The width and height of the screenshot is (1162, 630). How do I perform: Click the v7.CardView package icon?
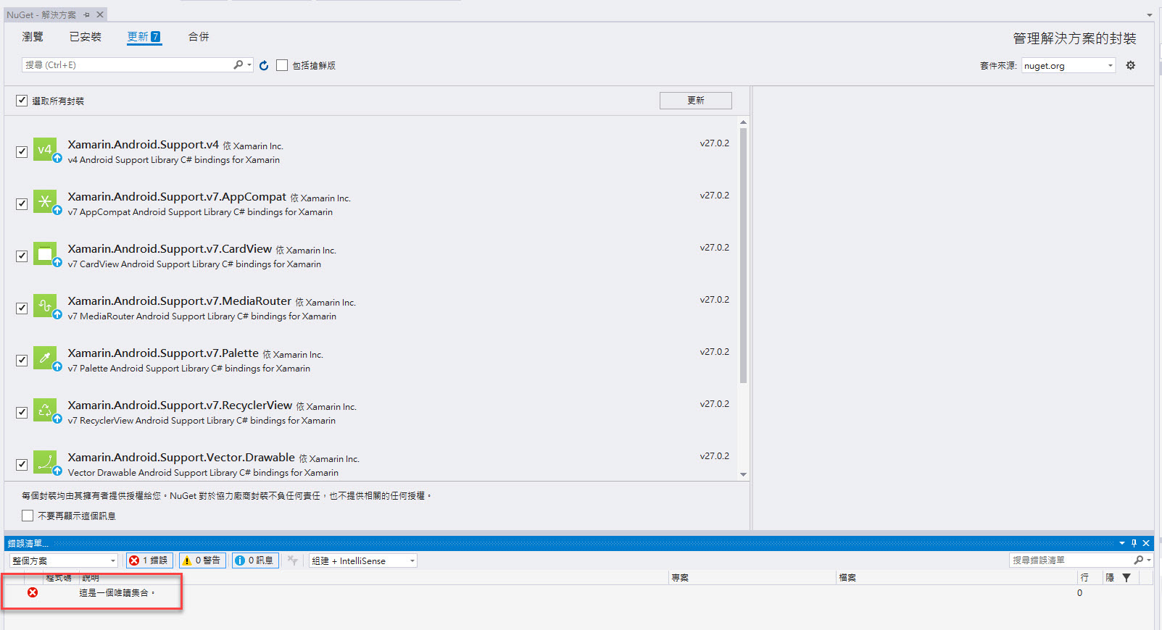click(x=45, y=253)
